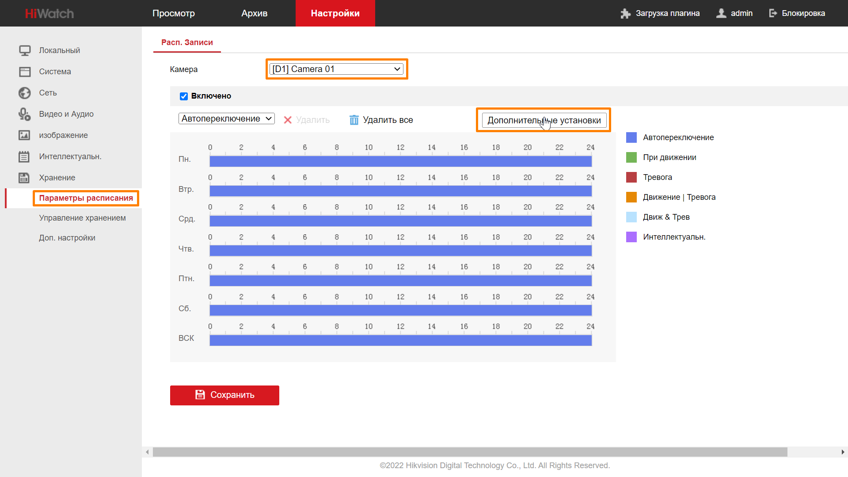This screenshot has height=477, width=848.
Task: Click the red X delete icon
Action: pyautogui.click(x=288, y=120)
